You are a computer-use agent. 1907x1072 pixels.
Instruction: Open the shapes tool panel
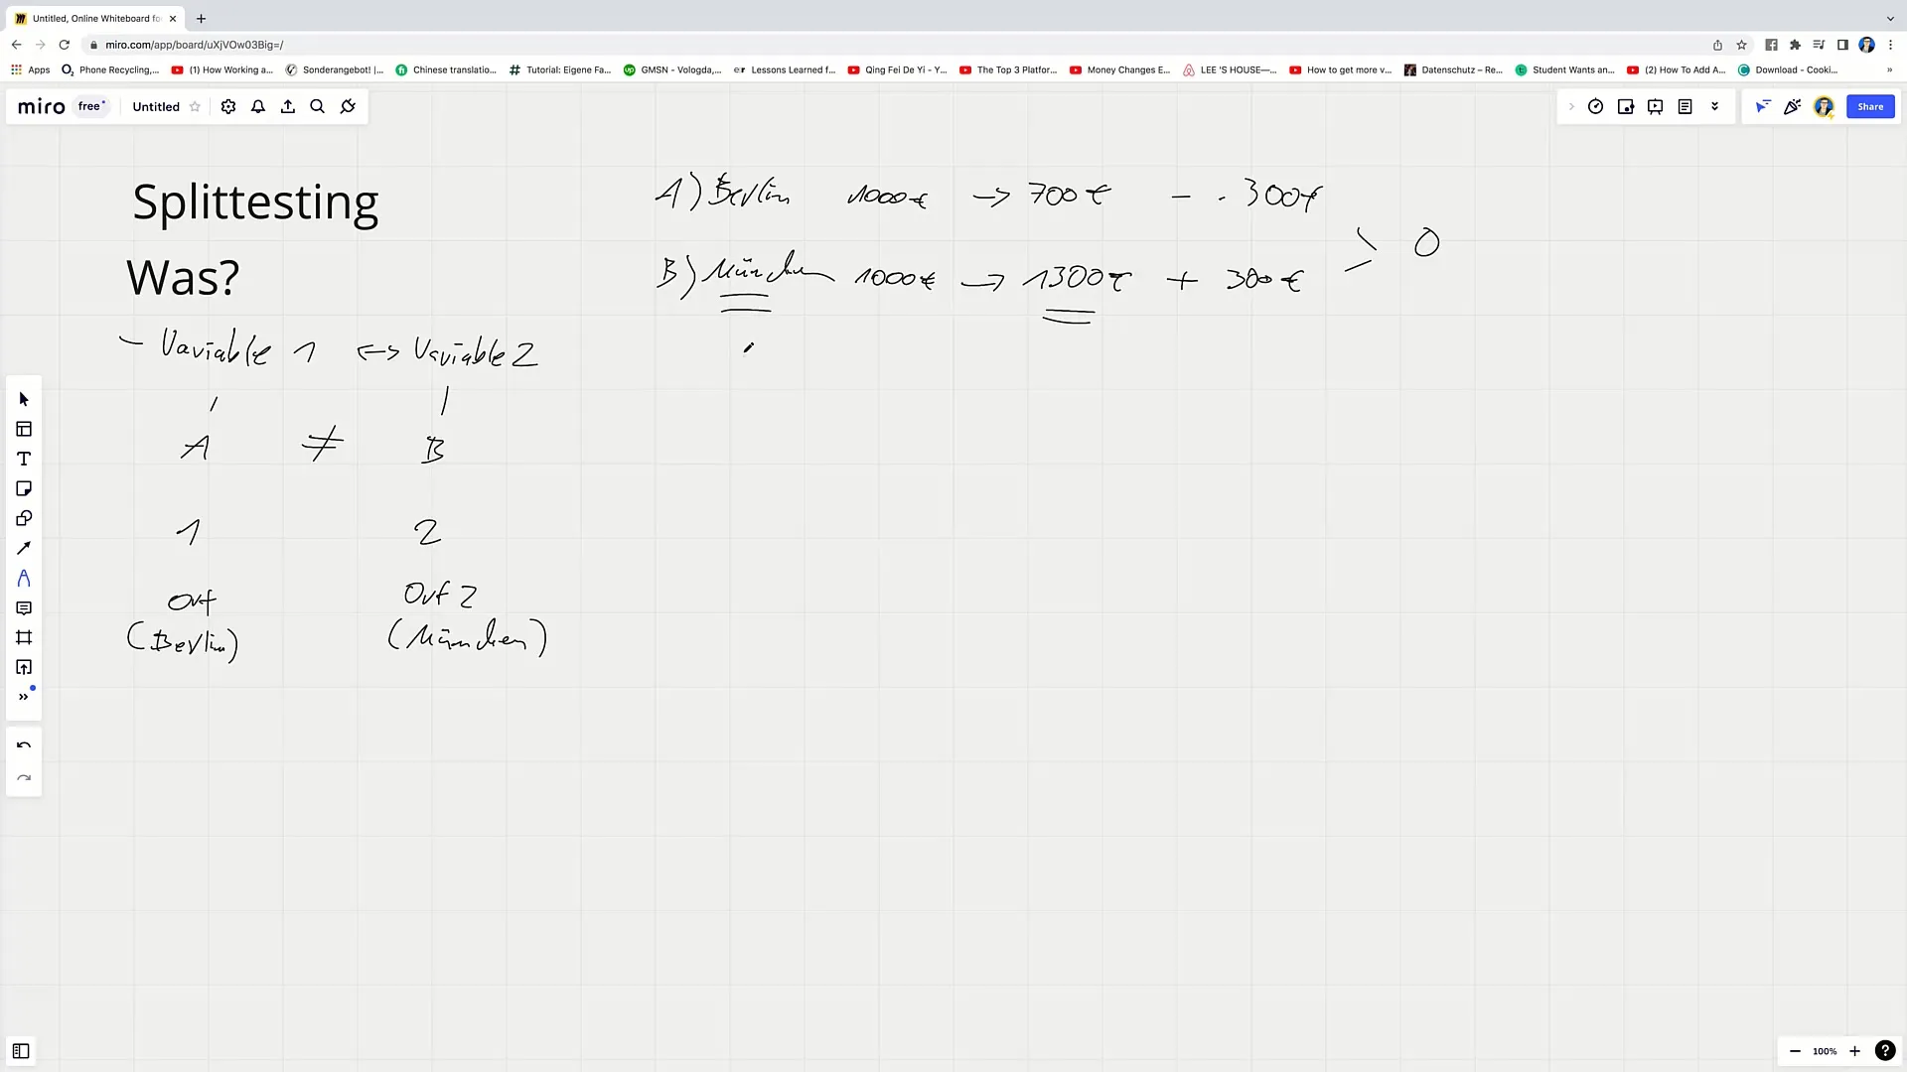[x=24, y=518]
